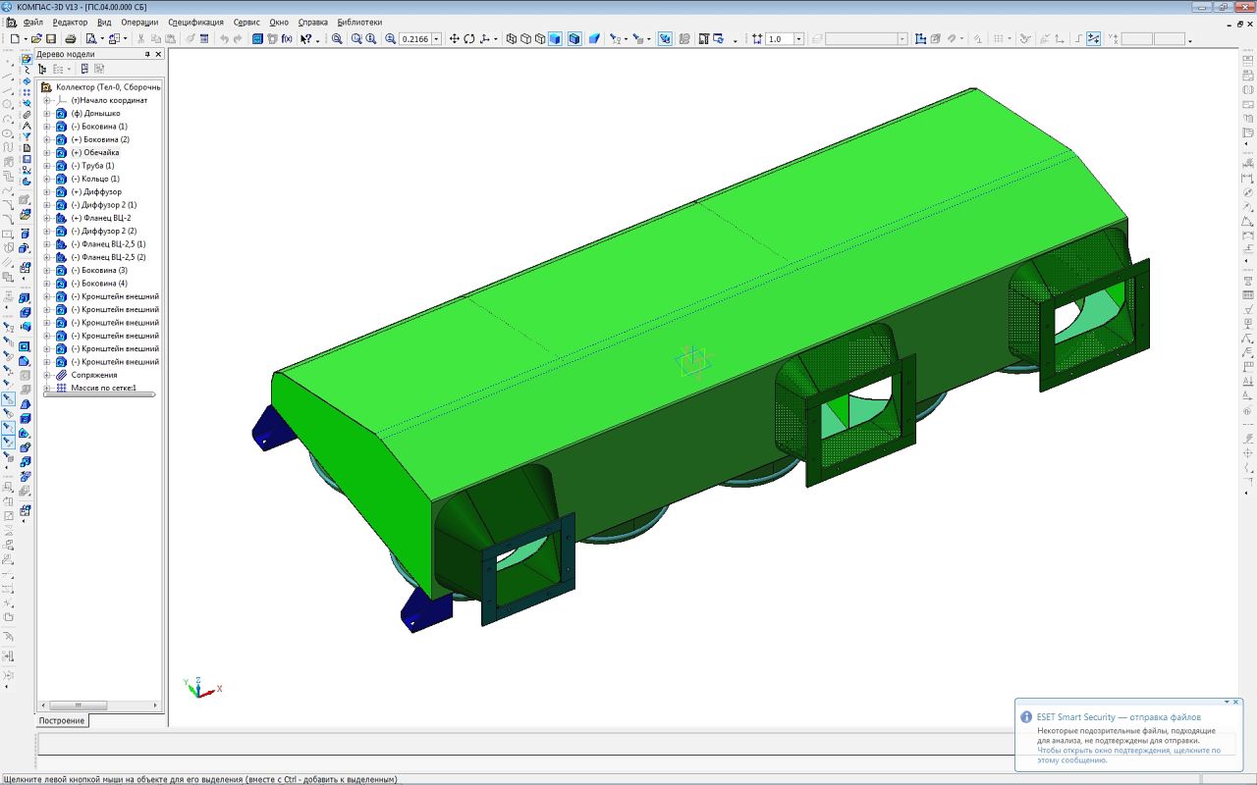
Task: Expand the Обечайка tree node
Action: (x=46, y=153)
